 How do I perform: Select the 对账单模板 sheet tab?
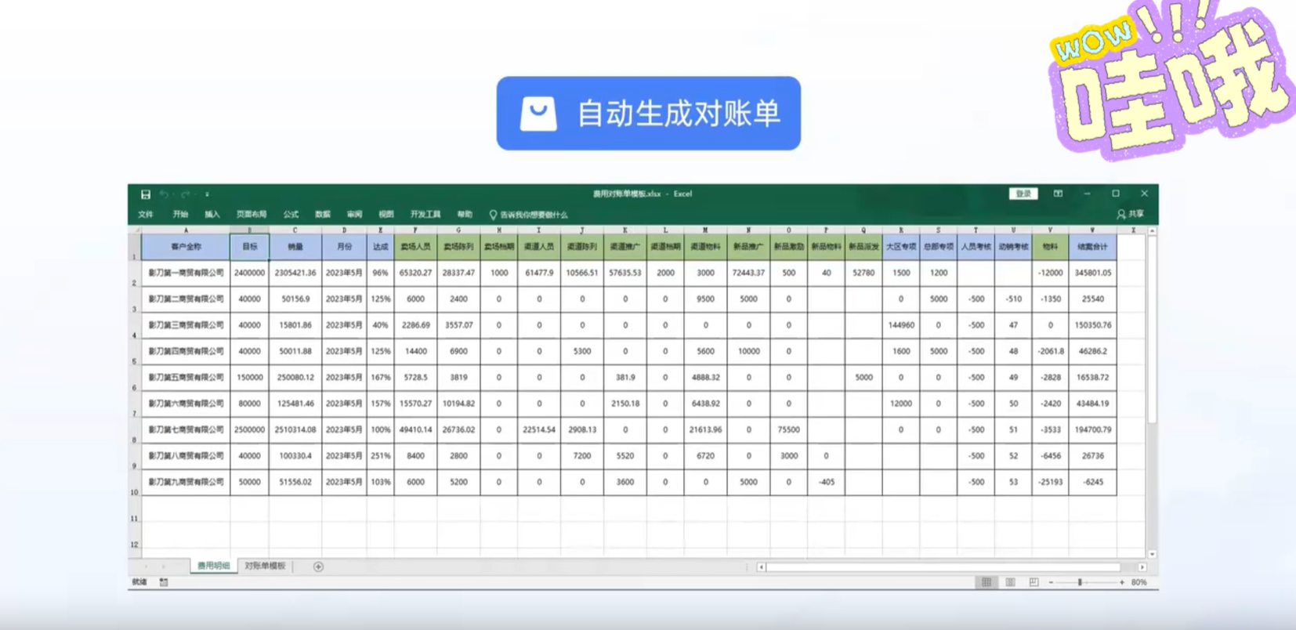[265, 566]
